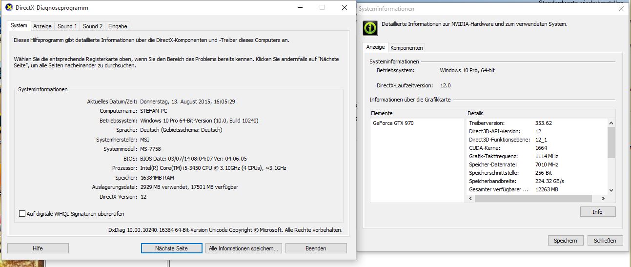Select GeForce GTX 970 in Elemente list
Image resolution: width=631 pixels, height=267 pixels.
(393, 123)
